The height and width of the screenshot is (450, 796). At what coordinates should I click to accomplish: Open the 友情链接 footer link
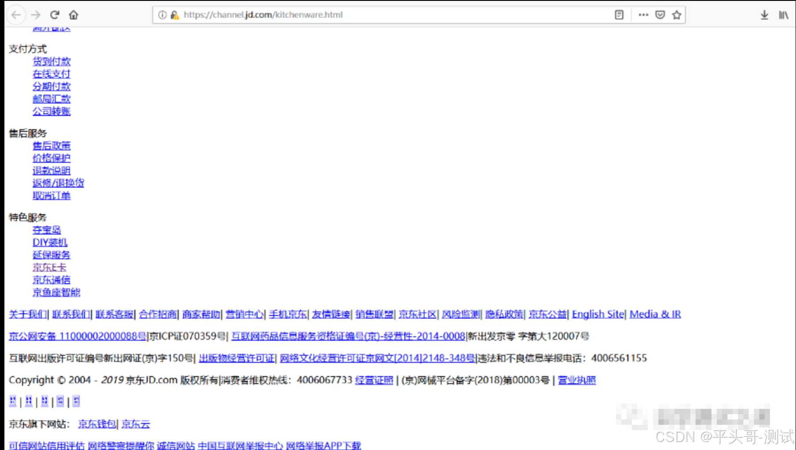(331, 314)
